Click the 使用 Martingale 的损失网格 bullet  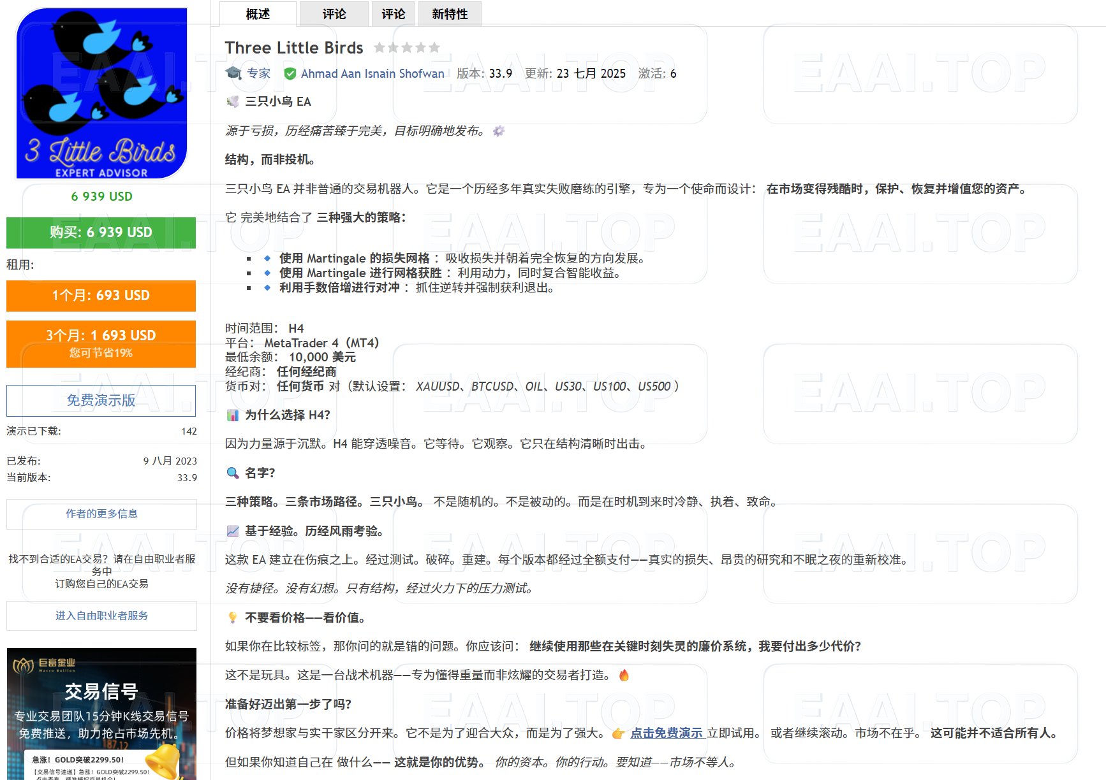point(462,258)
